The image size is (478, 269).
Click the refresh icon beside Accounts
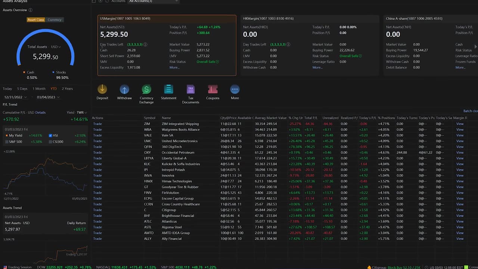pyautogui.click(x=107, y=1)
